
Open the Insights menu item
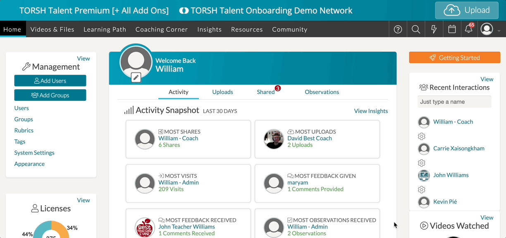point(209,29)
